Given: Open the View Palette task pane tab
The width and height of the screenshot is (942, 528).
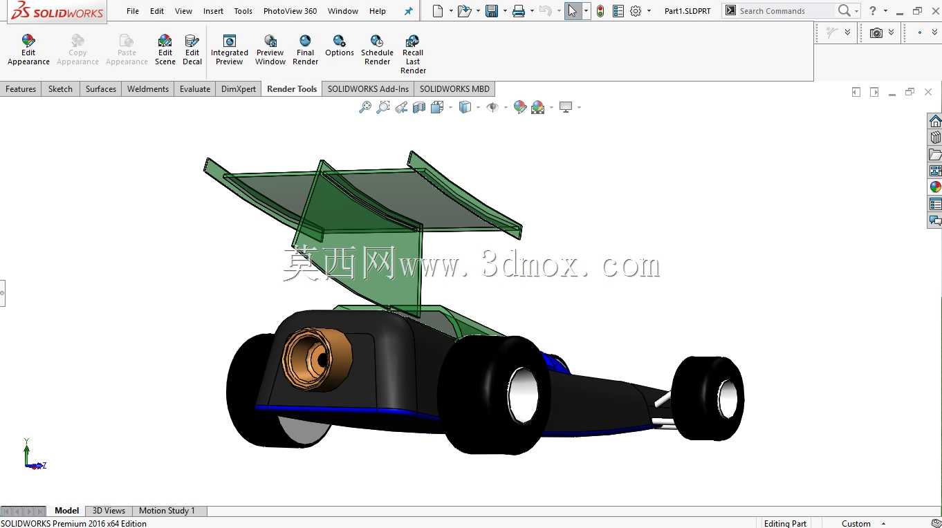Looking at the screenshot, I should tap(935, 171).
